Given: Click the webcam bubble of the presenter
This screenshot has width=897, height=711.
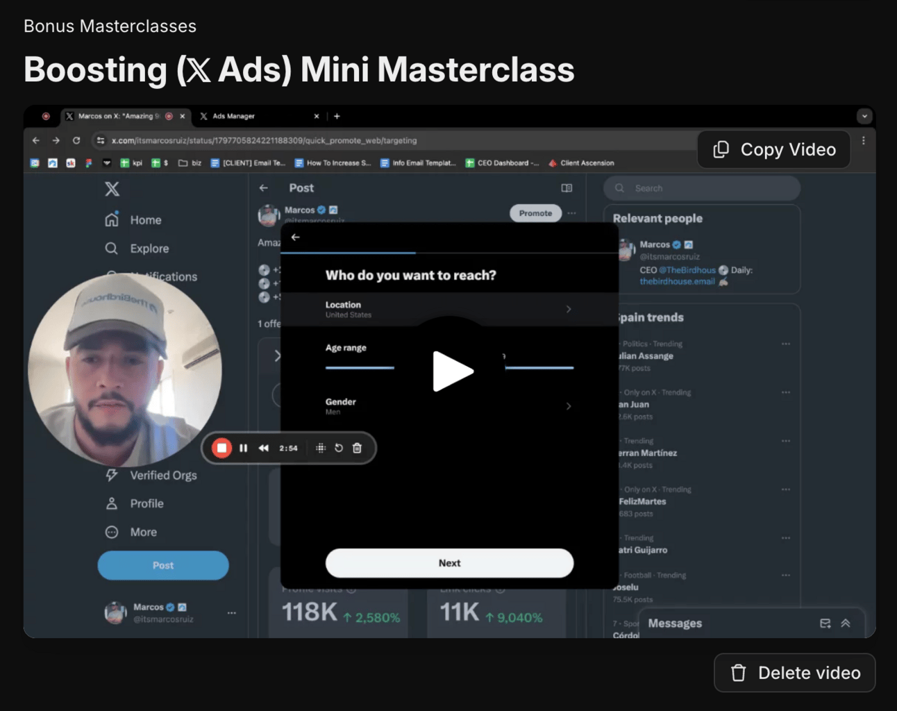Looking at the screenshot, I should 125,369.
